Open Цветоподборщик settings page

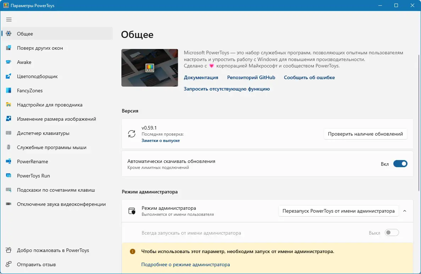coord(57,76)
